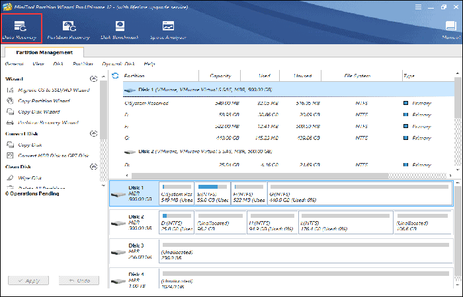
Task: Click the Manual icon in the toolbar
Action: [x=452, y=29]
